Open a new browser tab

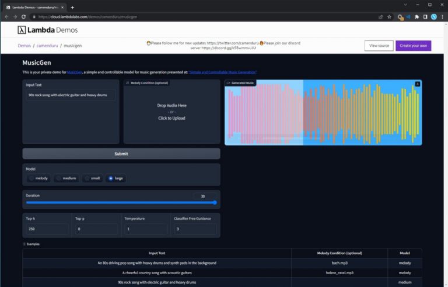point(72,8)
